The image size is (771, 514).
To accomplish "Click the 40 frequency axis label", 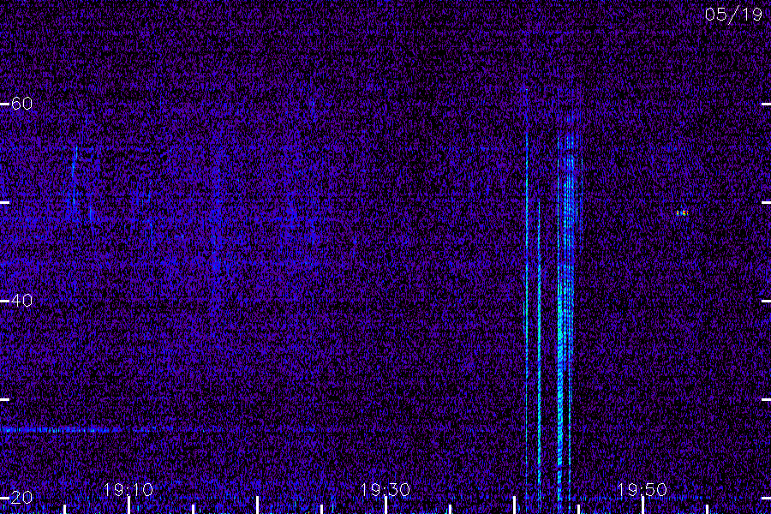I will 21,300.
